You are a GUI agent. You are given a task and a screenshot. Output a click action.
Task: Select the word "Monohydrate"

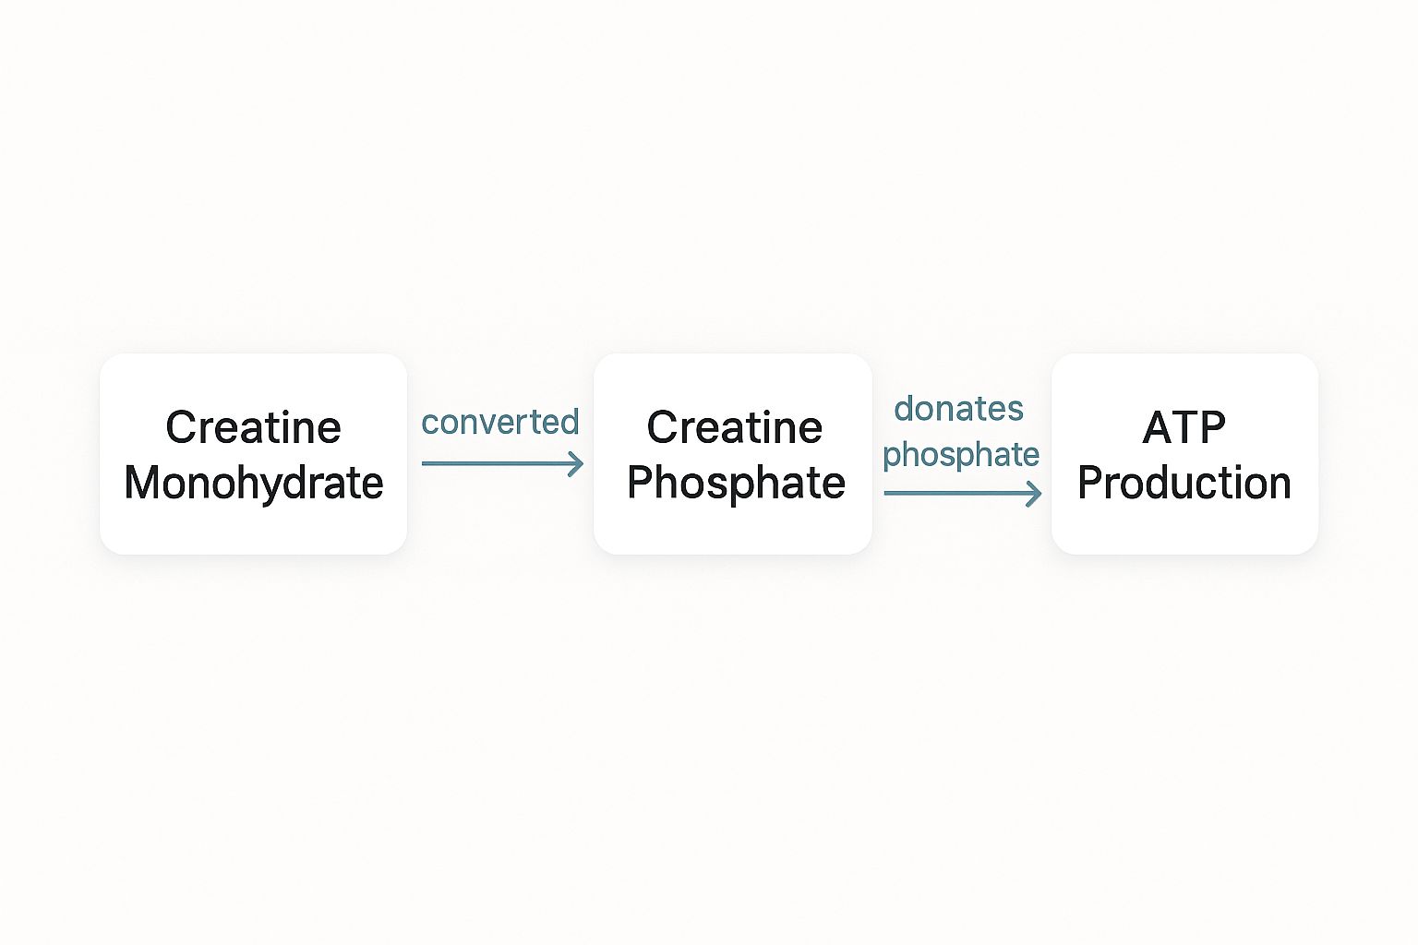(253, 483)
